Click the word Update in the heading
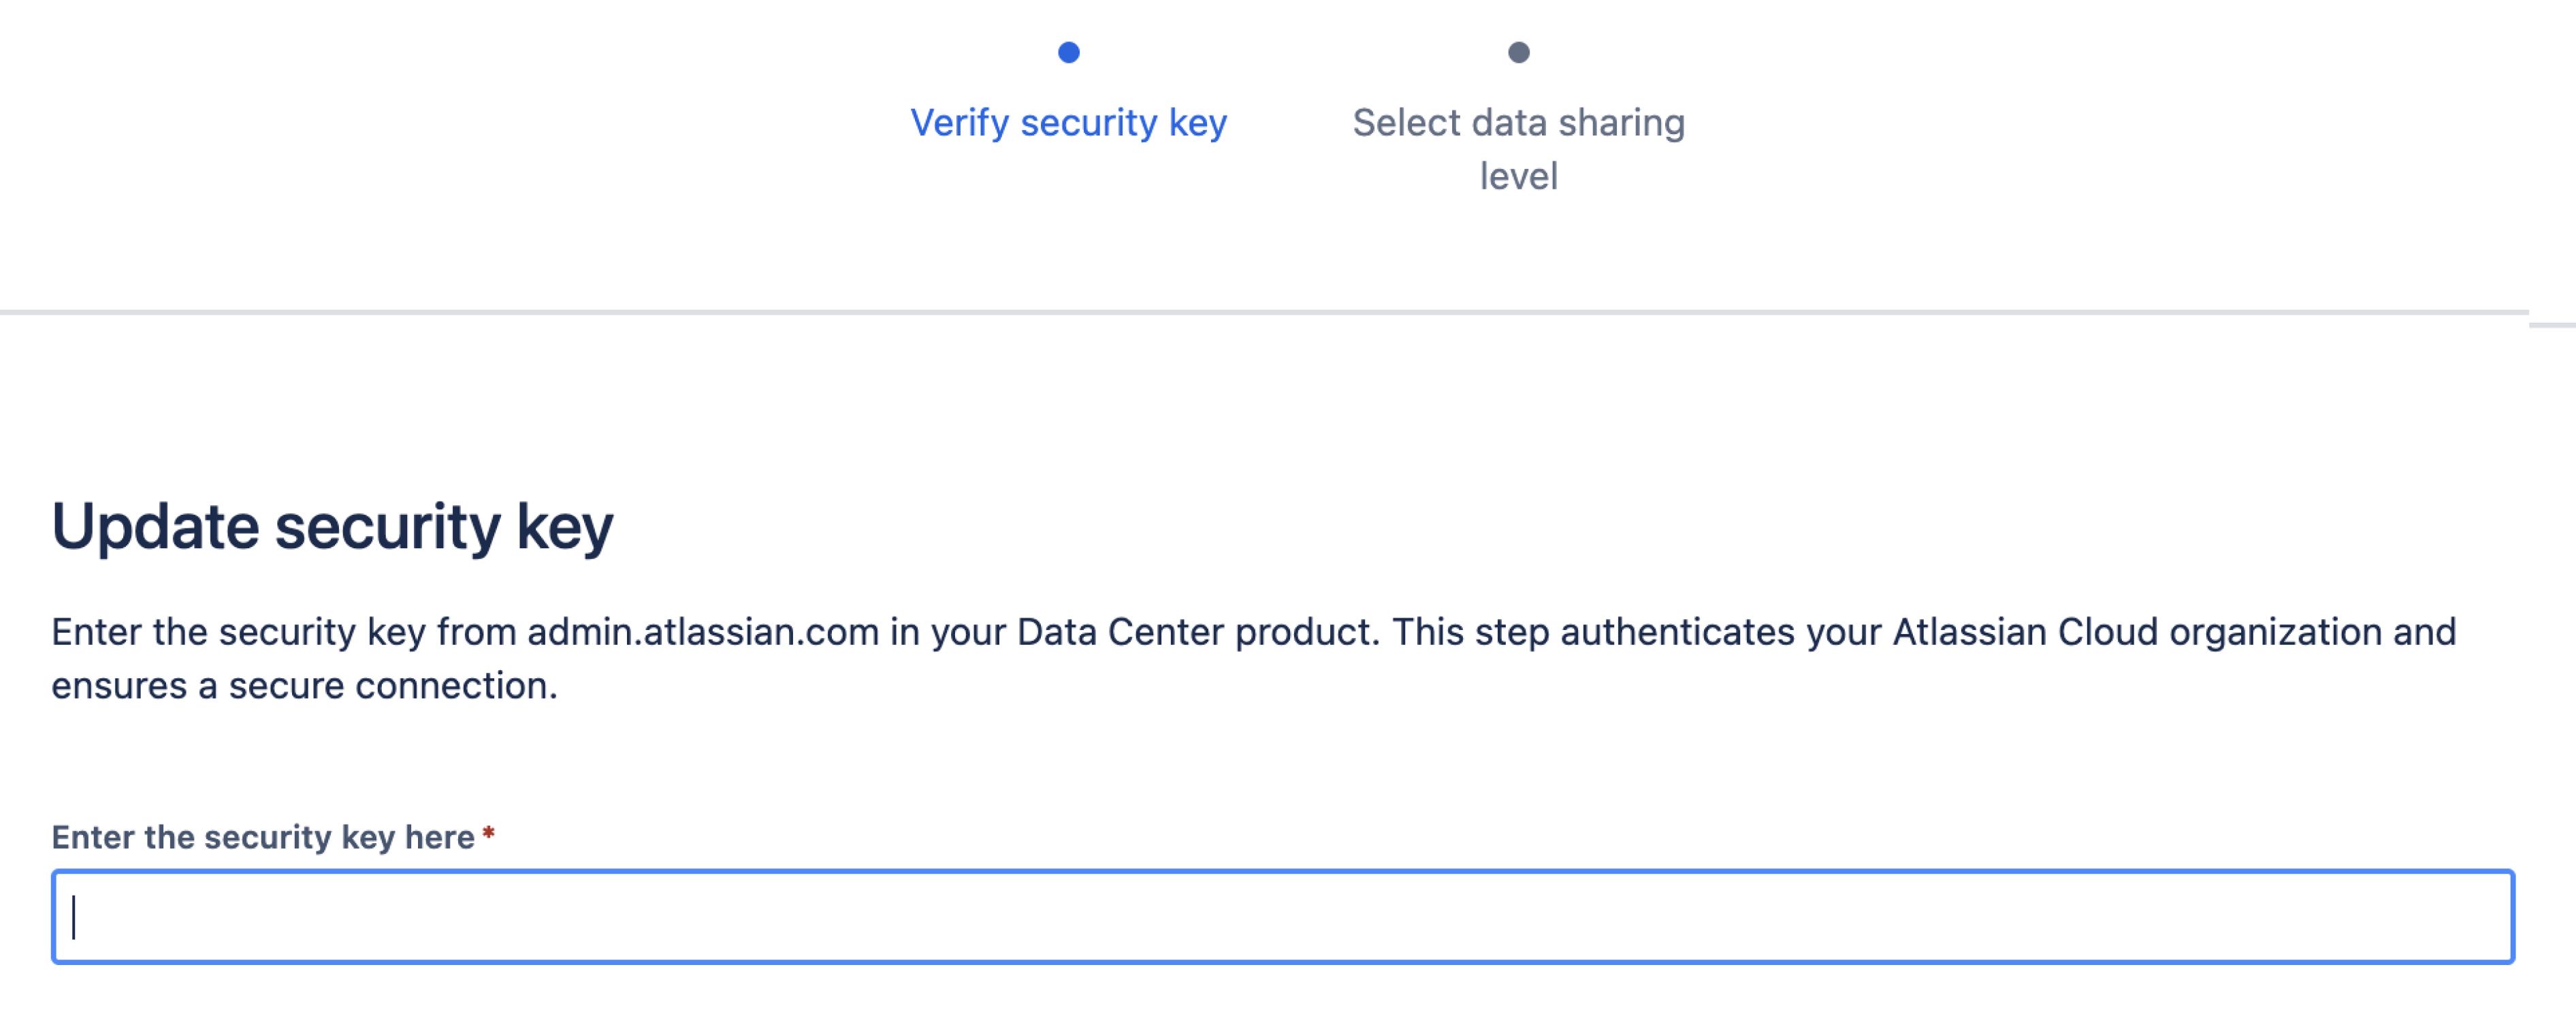This screenshot has height=1027, width=2576. pos(156,527)
